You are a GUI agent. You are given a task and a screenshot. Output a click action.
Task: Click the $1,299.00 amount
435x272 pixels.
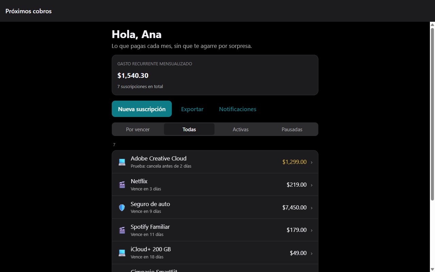tap(294, 162)
